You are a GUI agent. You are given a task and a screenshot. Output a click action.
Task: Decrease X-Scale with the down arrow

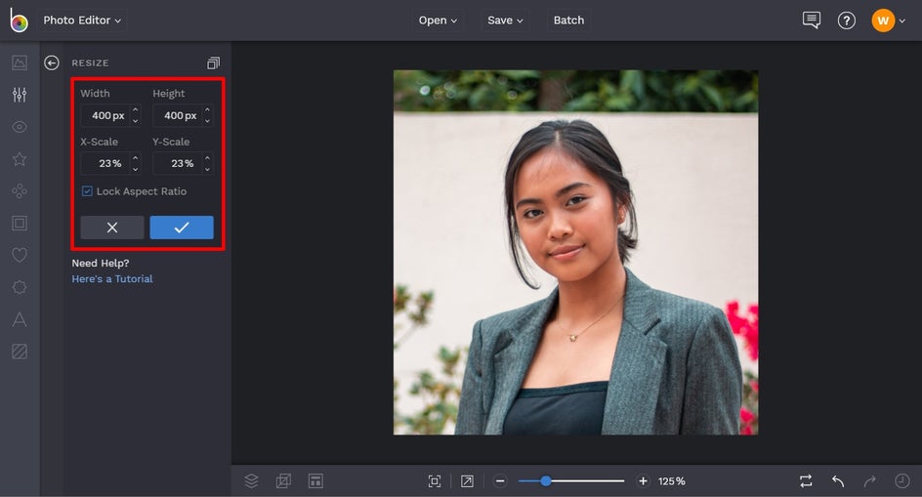[x=135, y=169]
